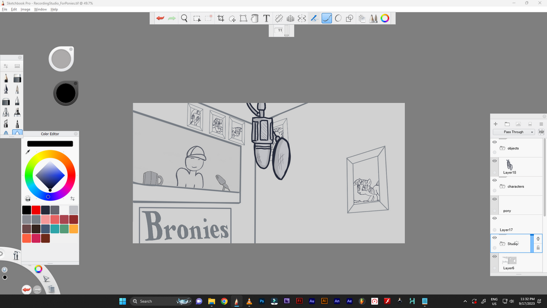Open Windows Start menu
The width and height of the screenshot is (547, 308).
(x=123, y=301)
